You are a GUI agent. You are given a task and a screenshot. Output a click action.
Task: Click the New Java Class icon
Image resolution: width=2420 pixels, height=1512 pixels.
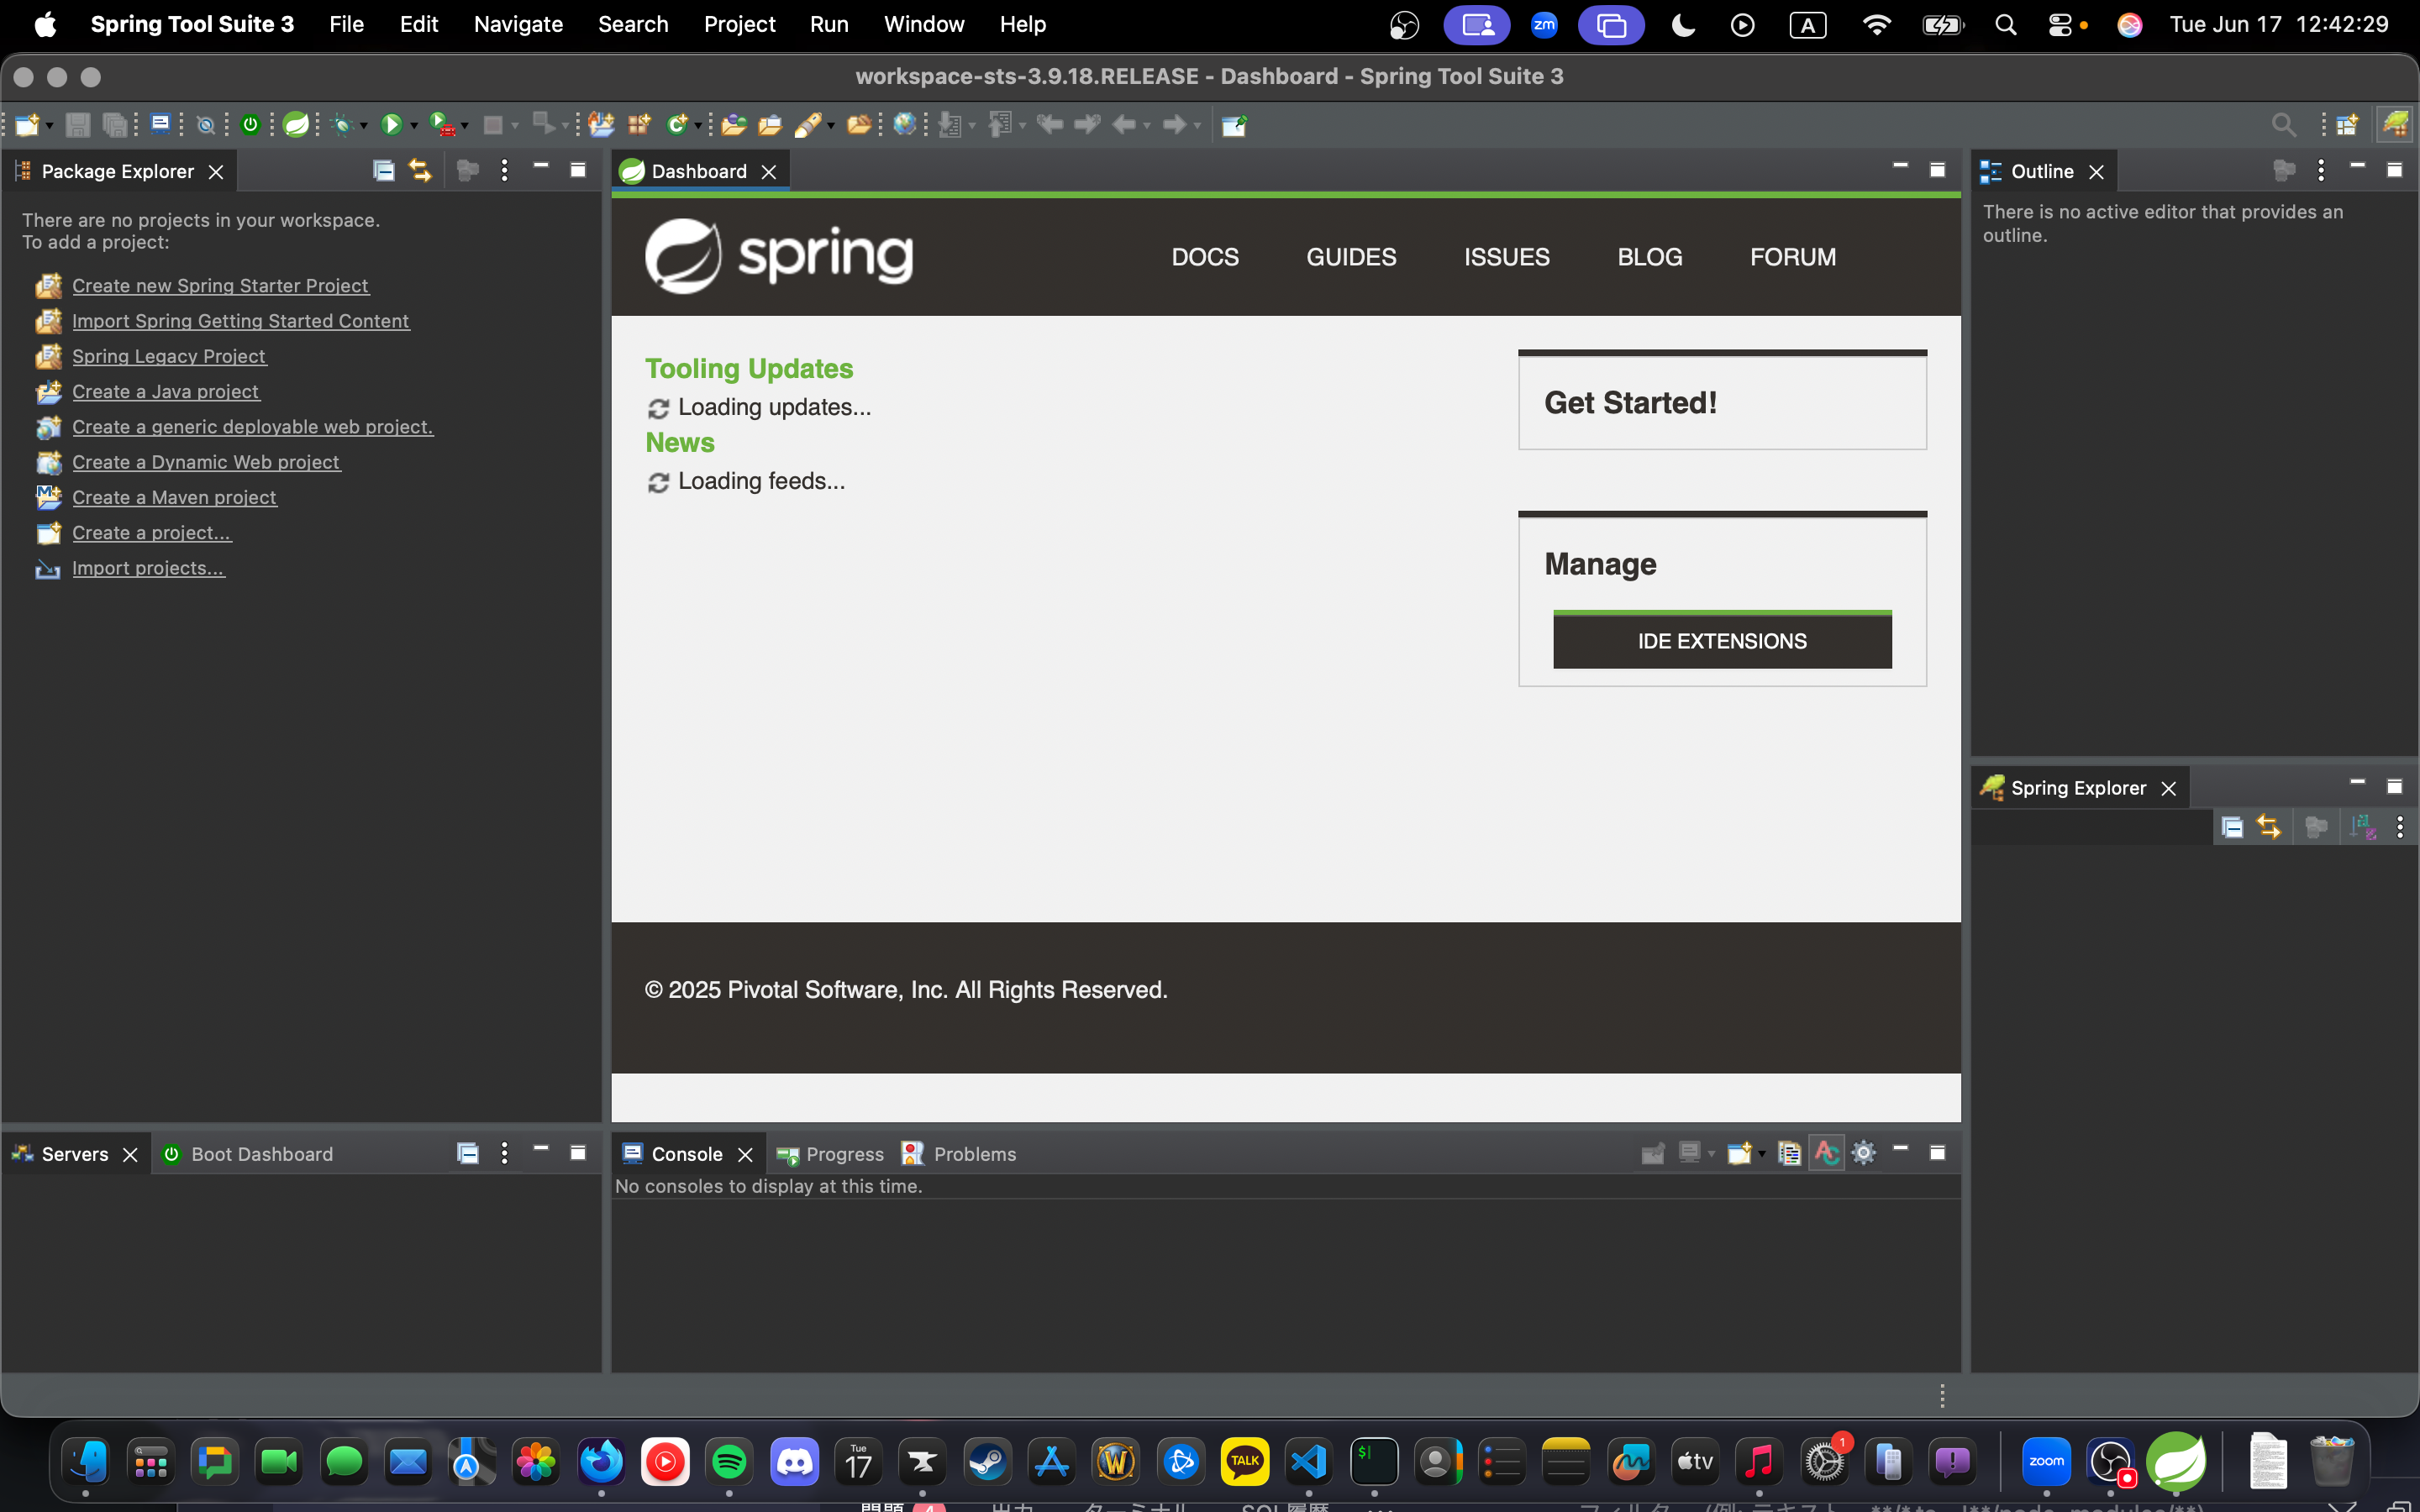pyautogui.click(x=677, y=125)
